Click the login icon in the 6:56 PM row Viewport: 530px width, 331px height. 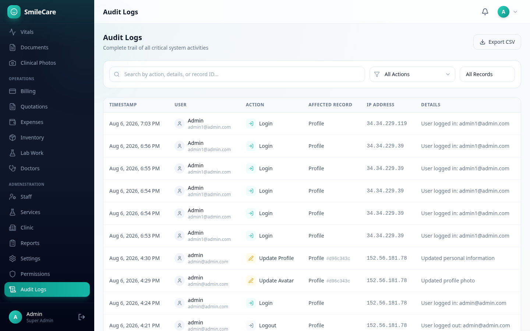click(x=251, y=146)
